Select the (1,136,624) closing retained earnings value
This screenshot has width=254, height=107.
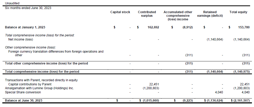point(214,100)
